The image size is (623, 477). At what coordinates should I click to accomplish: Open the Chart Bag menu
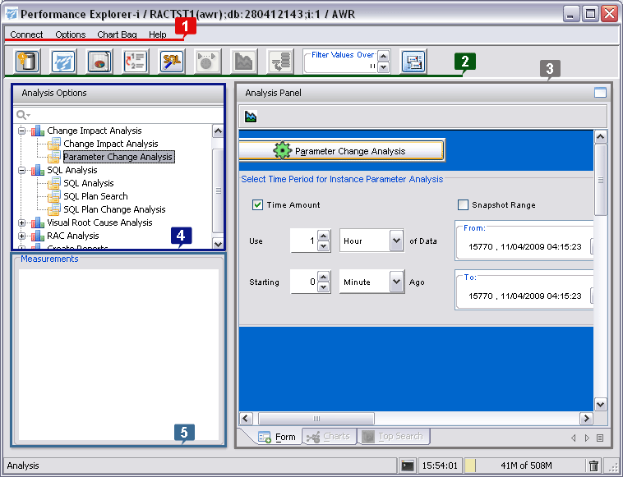click(117, 34)
